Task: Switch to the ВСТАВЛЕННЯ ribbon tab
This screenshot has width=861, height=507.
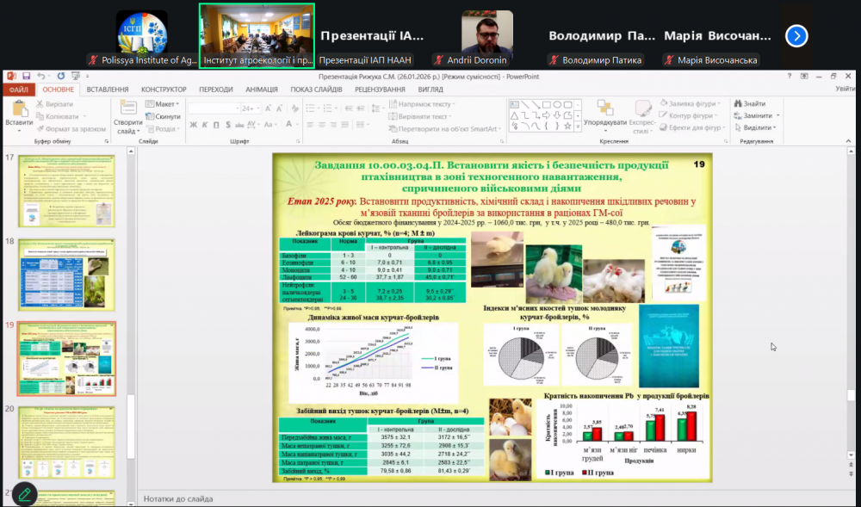Action: click(108, 89)
